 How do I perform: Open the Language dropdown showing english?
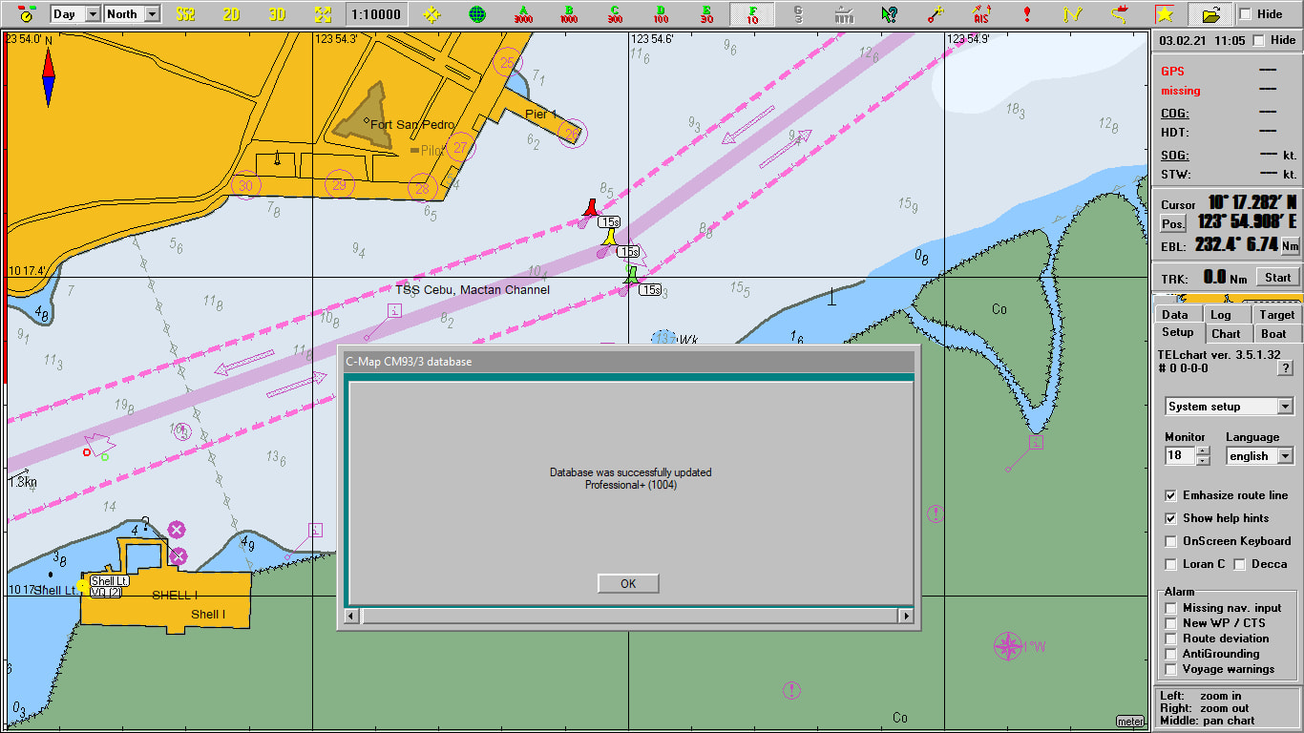click(x=1260, y=456)
